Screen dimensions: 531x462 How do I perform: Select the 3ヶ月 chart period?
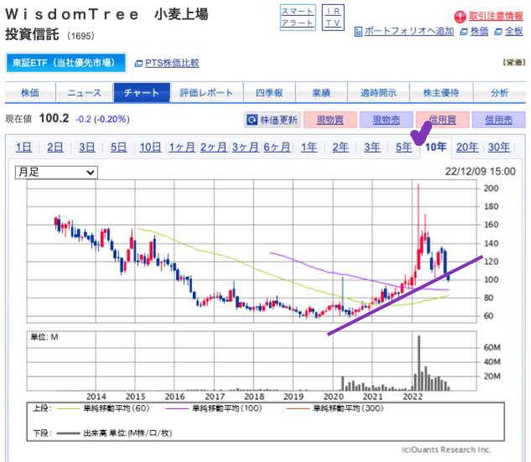[245, 148]
